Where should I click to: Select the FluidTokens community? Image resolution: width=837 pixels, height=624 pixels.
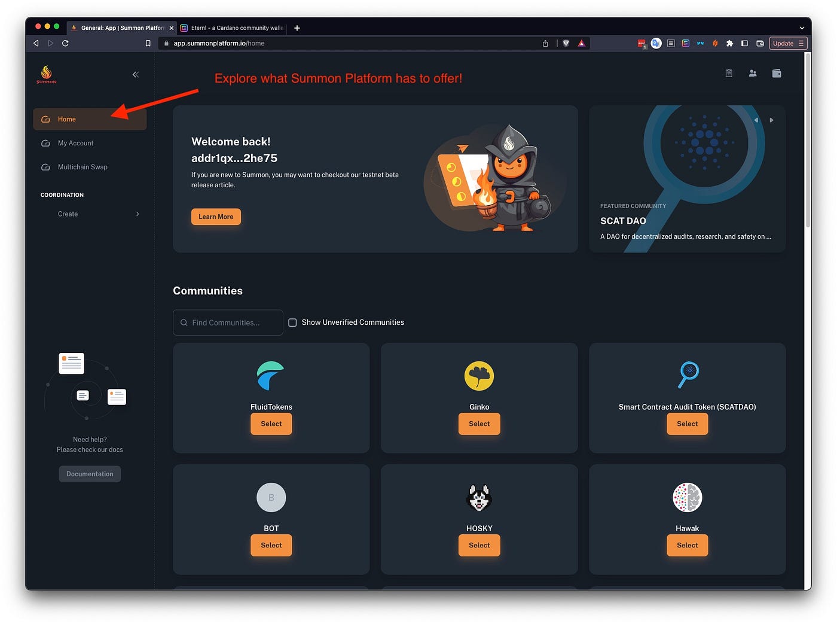[x=271, y=424]
